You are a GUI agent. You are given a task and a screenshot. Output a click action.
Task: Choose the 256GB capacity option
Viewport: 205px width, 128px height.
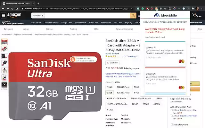coord(146,104)
